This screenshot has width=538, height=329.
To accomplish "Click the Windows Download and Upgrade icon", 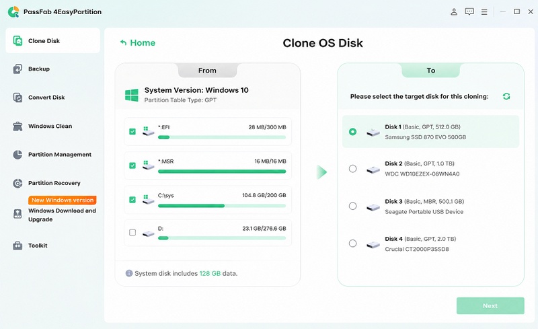I will (x=17, y=214).
